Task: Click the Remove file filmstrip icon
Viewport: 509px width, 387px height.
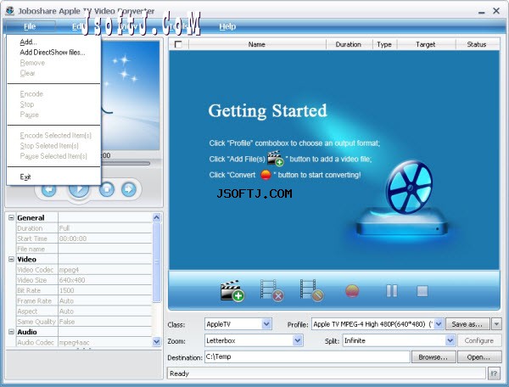Action: tap(272, 290)
